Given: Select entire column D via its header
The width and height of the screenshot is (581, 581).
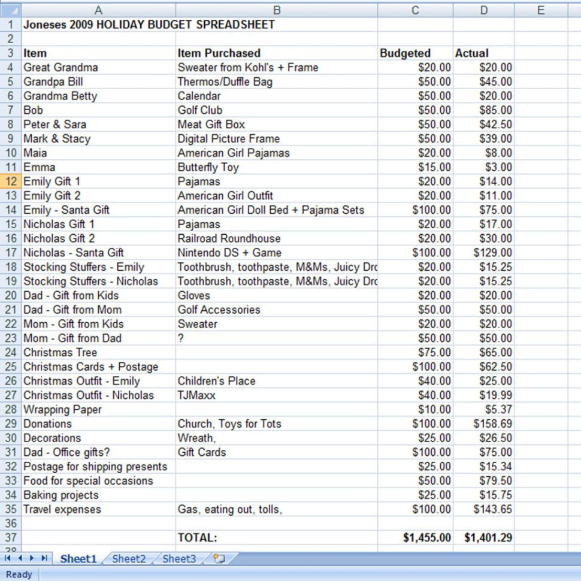Looking at the screenshot, I should coord(483,10).
